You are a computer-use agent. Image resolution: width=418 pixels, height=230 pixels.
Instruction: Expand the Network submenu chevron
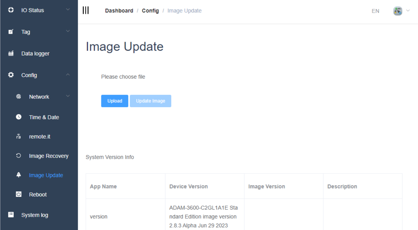coord(68,96)
